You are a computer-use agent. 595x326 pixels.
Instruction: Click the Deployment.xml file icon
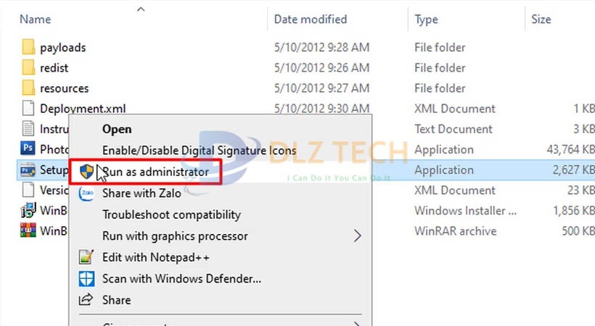click(28, 109)
